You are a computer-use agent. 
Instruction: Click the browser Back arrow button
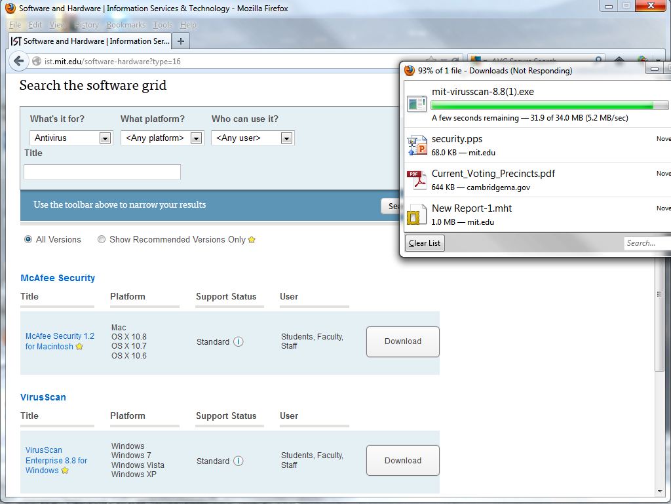18,61
